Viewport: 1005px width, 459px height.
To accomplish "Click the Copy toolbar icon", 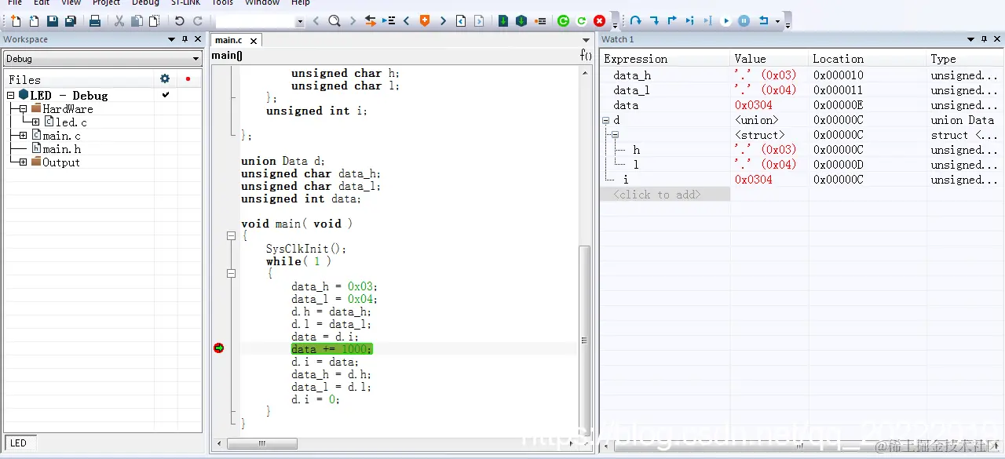I will [x=137, y=21].
